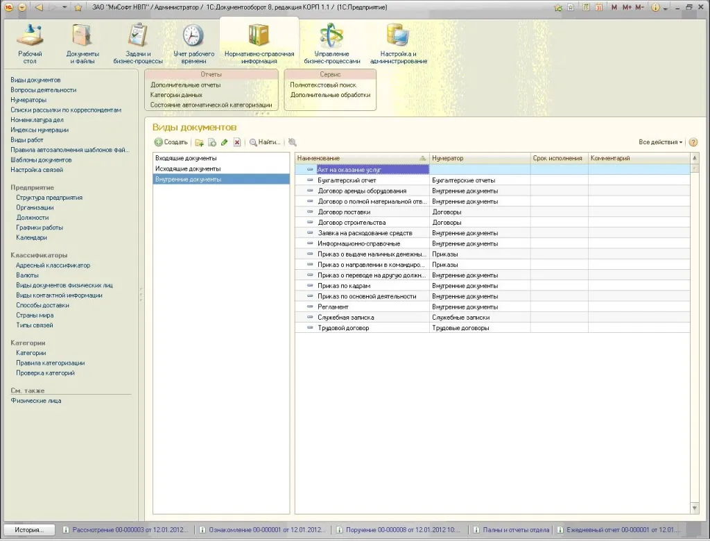Go to Задачи и бизнес-процессы section
Image resolution: width=710 pixels, height=541 pixels.
coord(137,42)
